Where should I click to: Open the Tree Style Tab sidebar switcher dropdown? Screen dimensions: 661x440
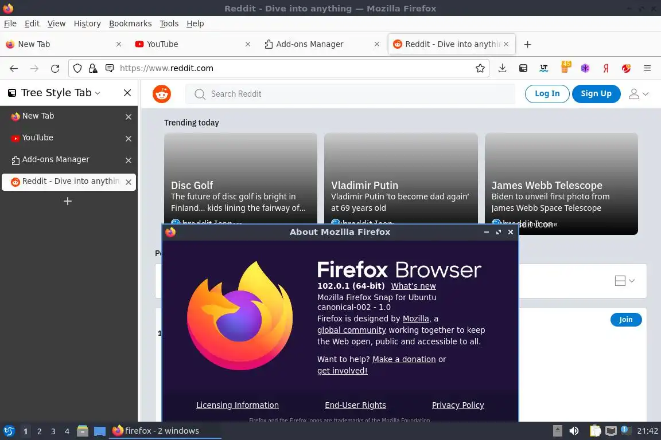[x=98, y=93]
